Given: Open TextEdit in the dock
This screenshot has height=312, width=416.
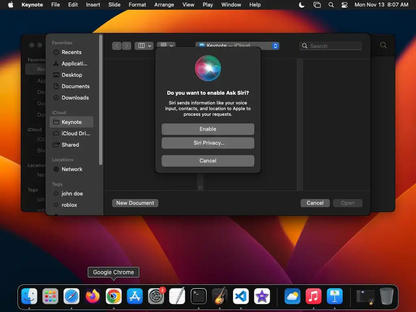Looking at the screenshot, I should 177,296.
